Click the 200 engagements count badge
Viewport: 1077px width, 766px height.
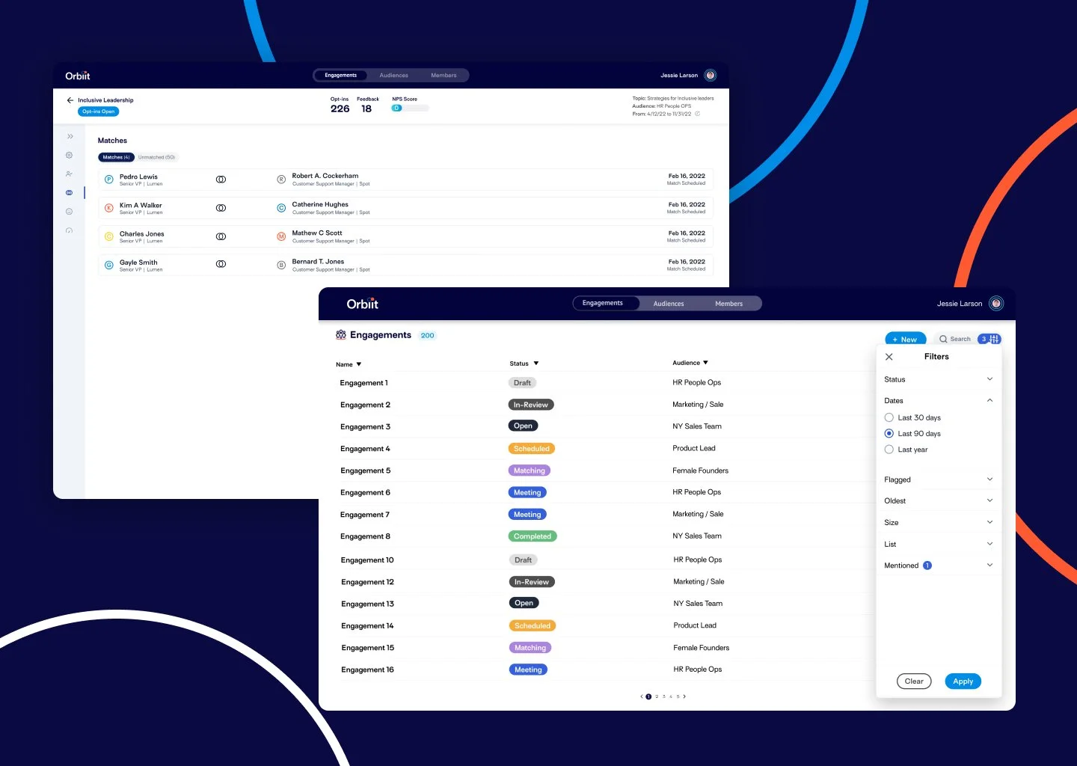pyautogui.click(x=427, y=335)
